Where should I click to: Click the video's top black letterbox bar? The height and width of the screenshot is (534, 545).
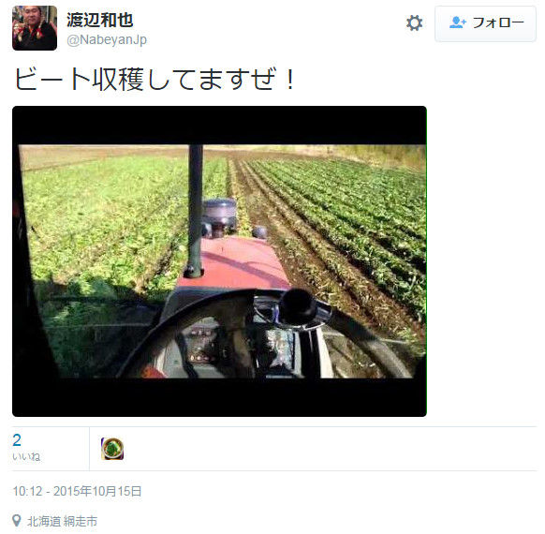(x=219, y=126)
